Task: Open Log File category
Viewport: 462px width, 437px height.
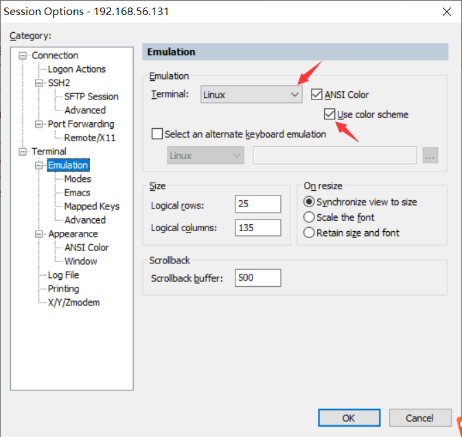Action: point(63,275)
